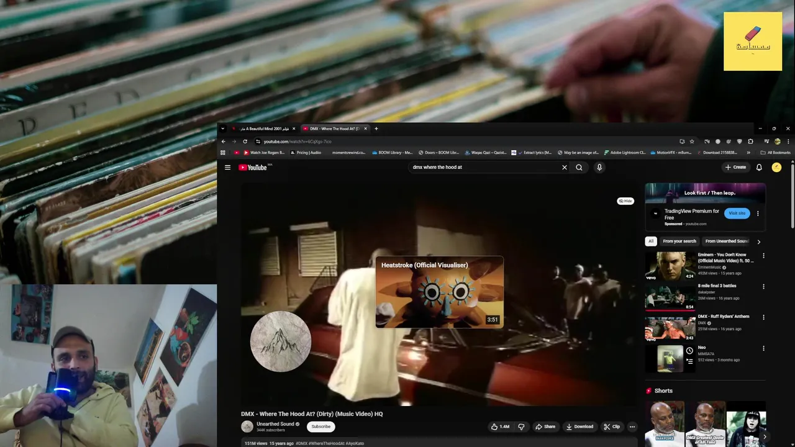
Task: Open Adobe Lightroom bookmark
Action: [625, 152]
